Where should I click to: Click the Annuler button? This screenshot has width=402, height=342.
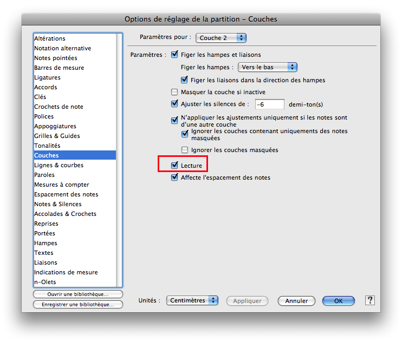296,301
